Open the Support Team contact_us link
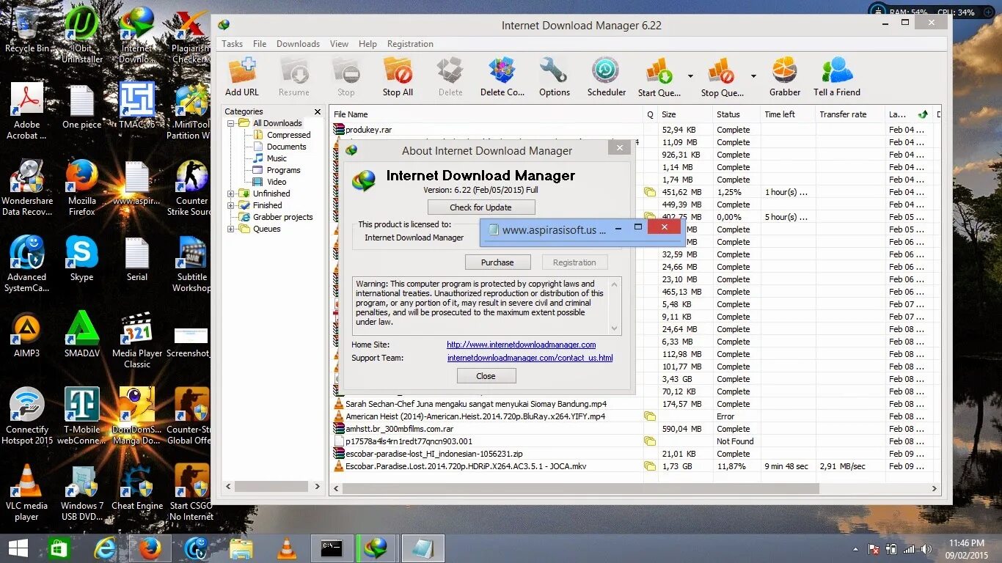Screen dimensions: 1002x563 pos(530,358)
